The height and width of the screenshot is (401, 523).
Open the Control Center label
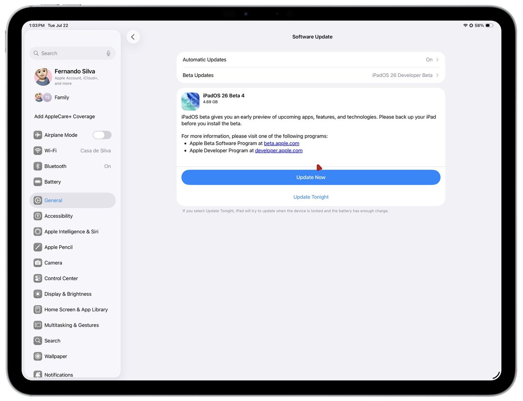pos(61,279)
